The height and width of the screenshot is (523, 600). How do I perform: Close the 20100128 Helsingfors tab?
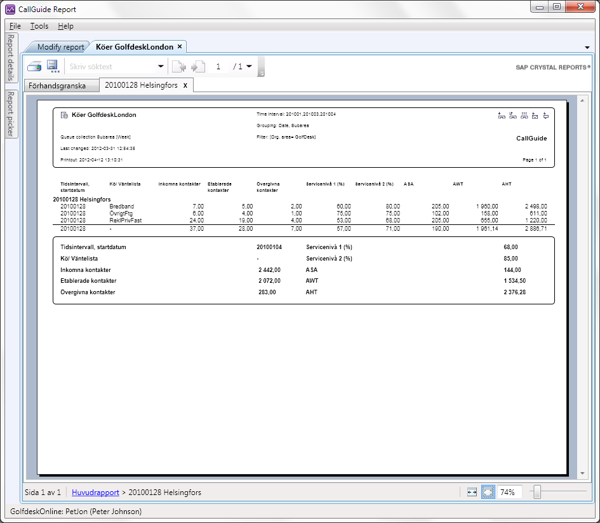[185, 85]
